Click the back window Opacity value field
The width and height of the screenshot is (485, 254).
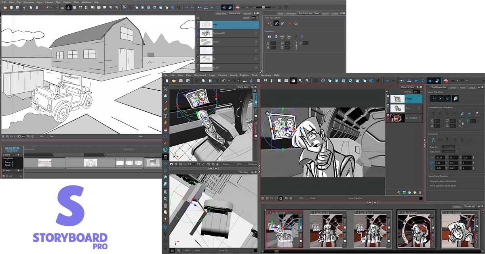click(x=253, y=17)
